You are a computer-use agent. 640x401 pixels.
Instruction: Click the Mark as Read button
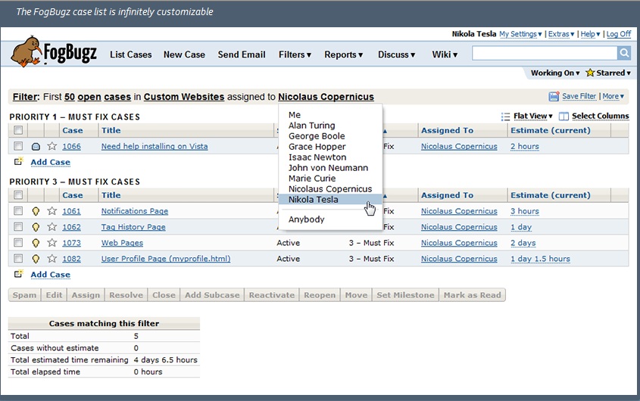[x=473, y=295]
